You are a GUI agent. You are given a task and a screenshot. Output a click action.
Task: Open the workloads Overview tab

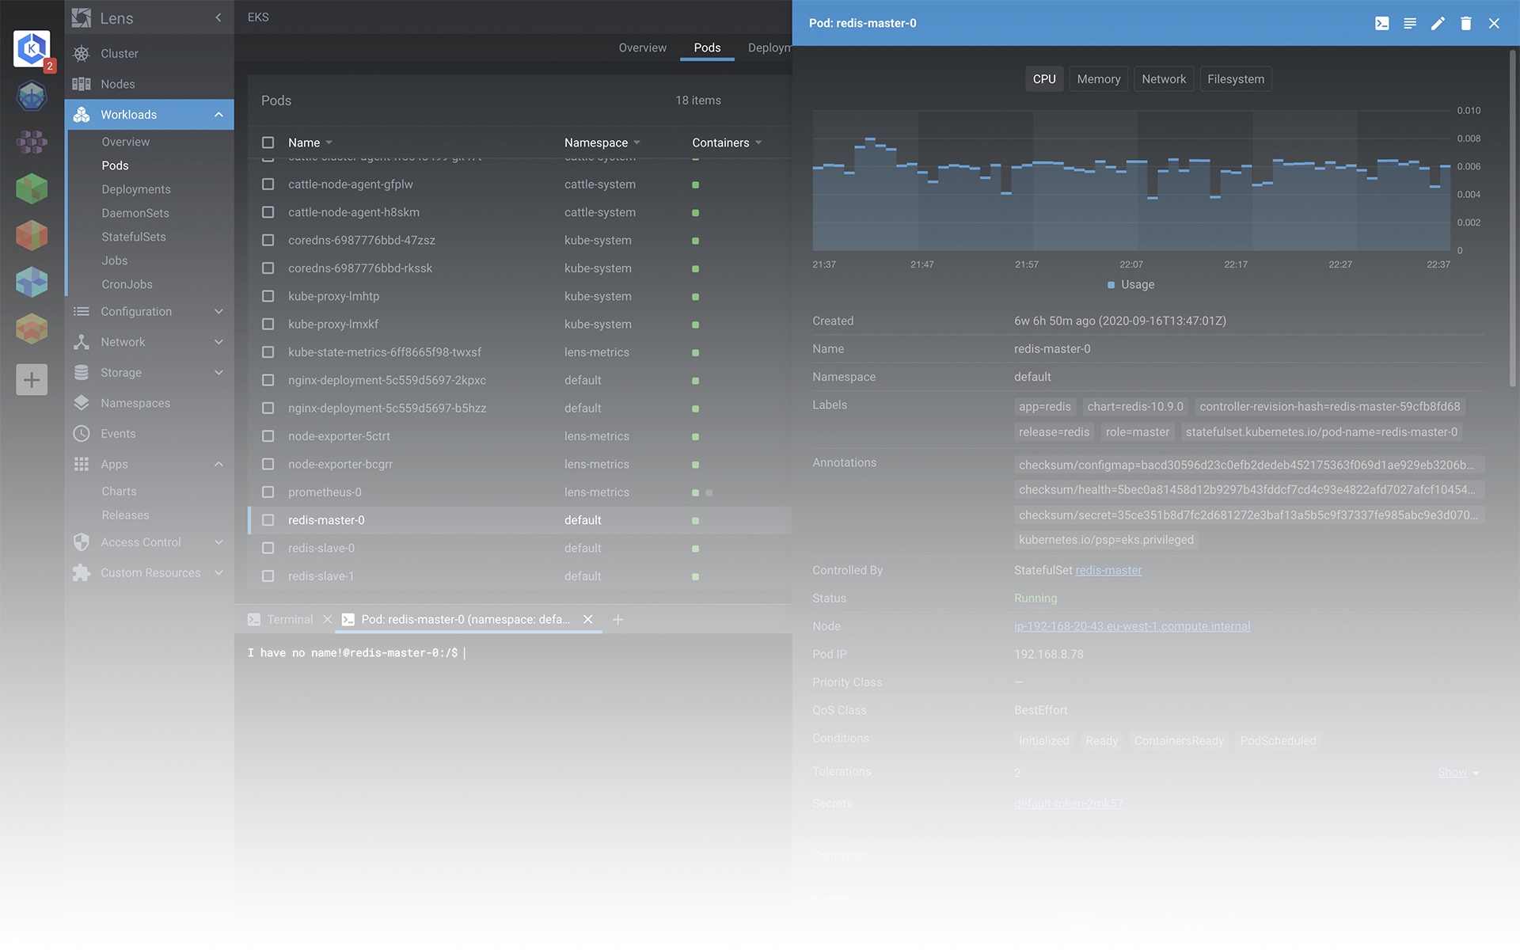(642, 47)
